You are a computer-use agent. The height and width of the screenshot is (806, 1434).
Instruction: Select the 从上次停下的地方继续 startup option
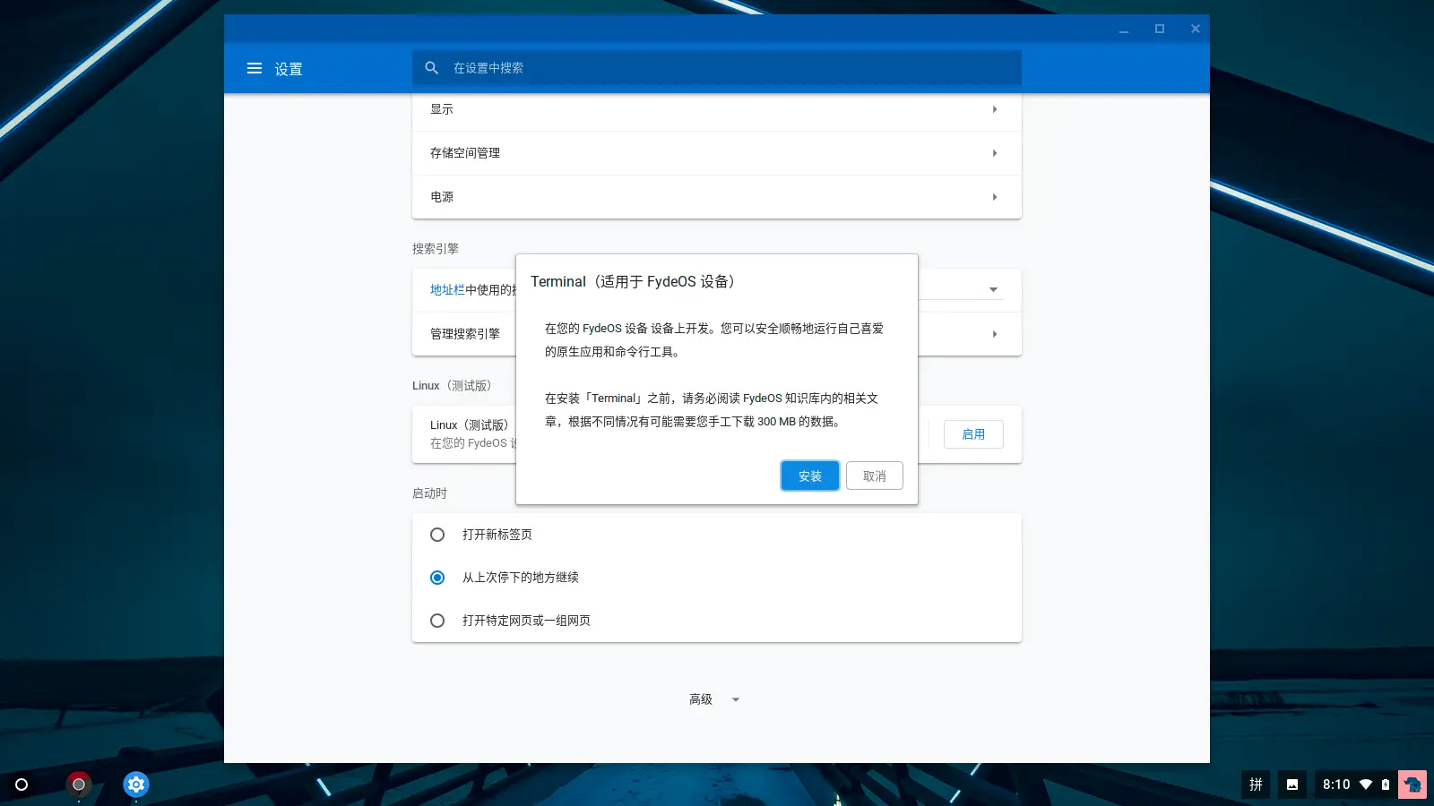(x=436, y=577)
